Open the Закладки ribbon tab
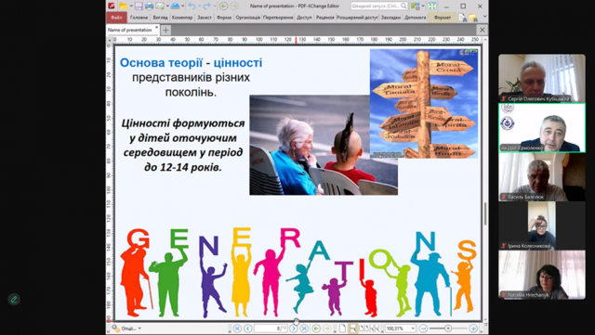This screenshot has height=335, width=595. pos(390,18)
